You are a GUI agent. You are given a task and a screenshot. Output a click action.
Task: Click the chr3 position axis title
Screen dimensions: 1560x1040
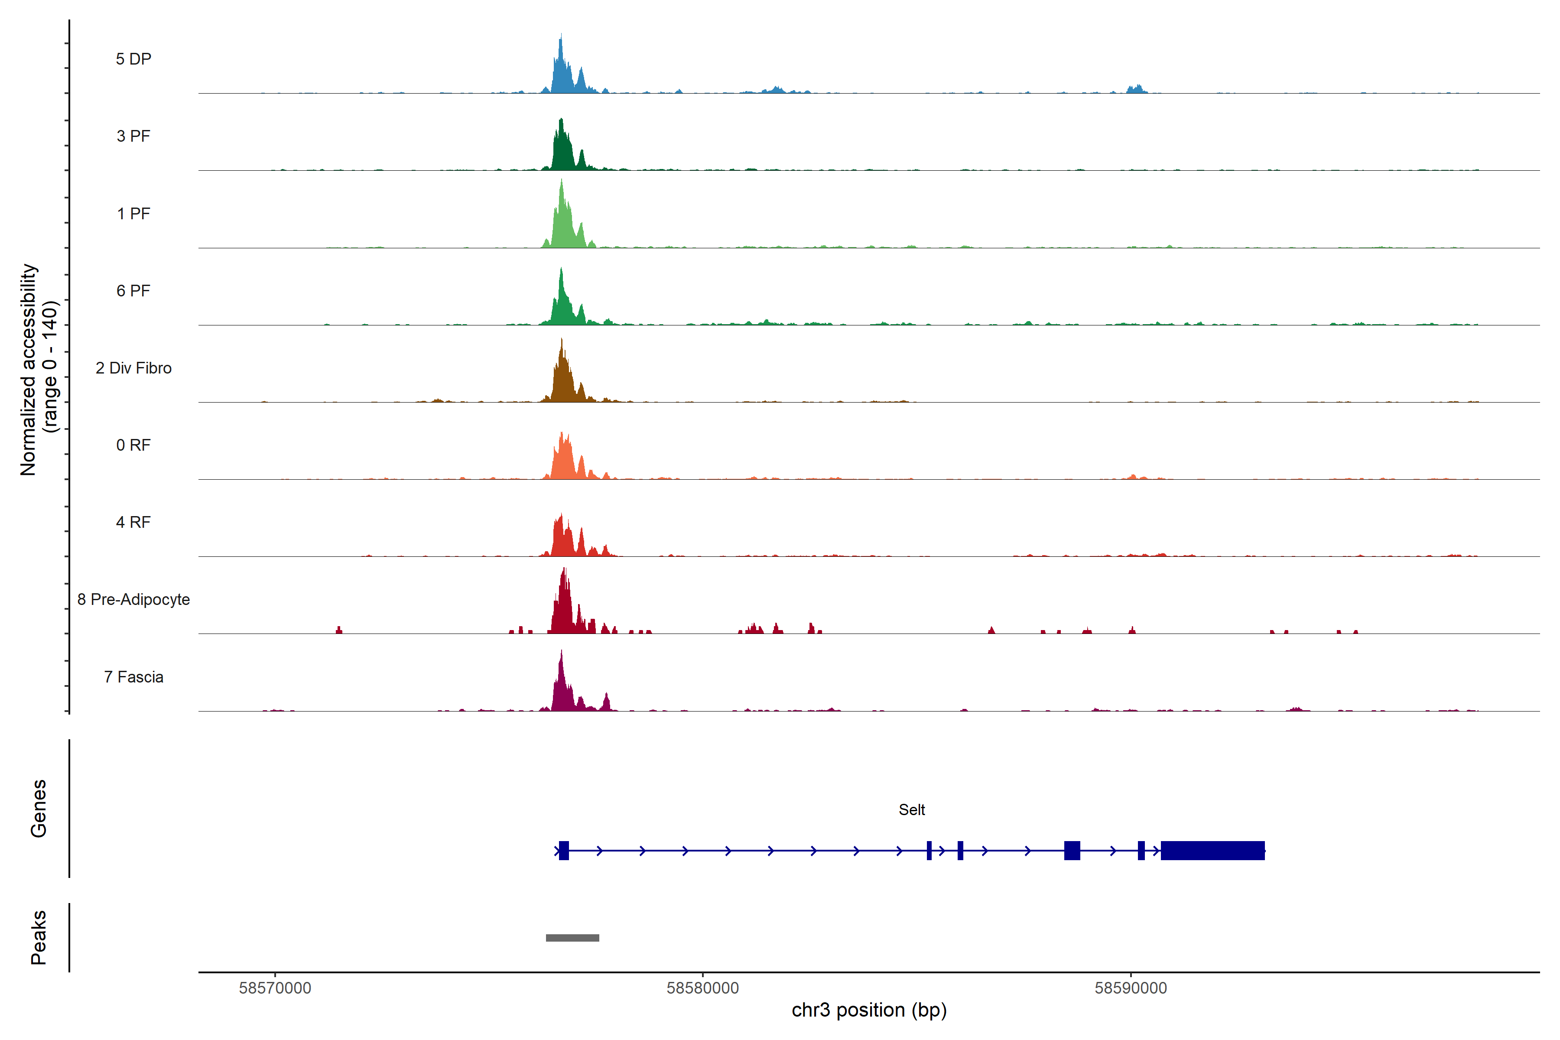(869, 1010)
